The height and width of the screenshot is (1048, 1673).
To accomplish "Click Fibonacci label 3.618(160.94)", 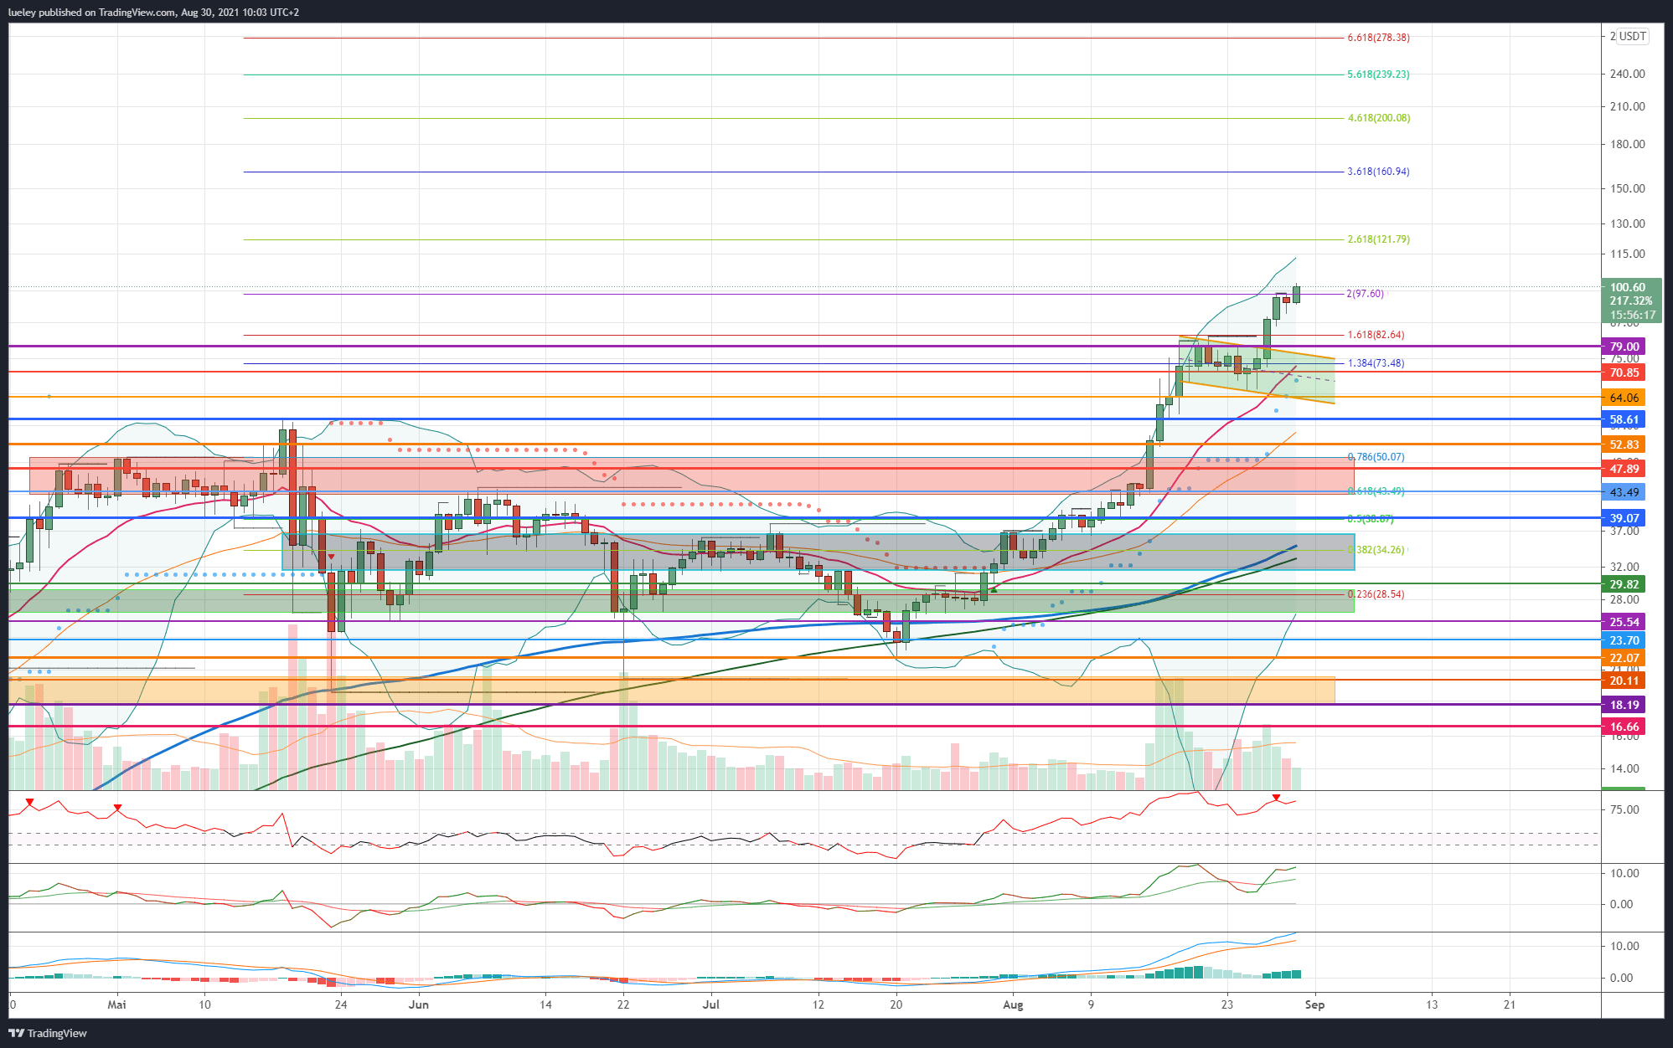I will [x=1378, y=172].
